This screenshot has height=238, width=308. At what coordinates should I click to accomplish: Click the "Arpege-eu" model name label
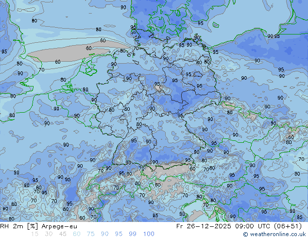[x=59, y=227]
